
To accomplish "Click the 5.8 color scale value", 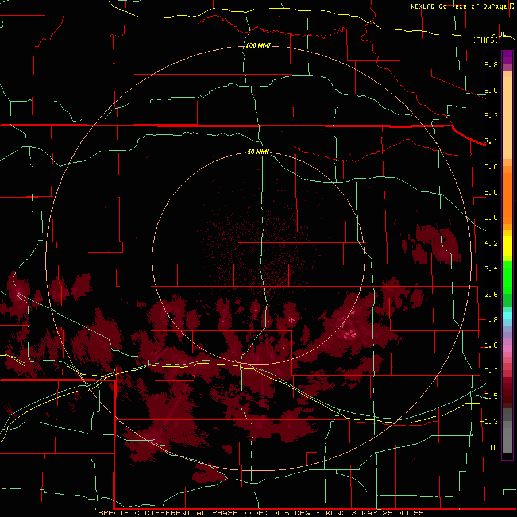I will [x=491, y=192].
